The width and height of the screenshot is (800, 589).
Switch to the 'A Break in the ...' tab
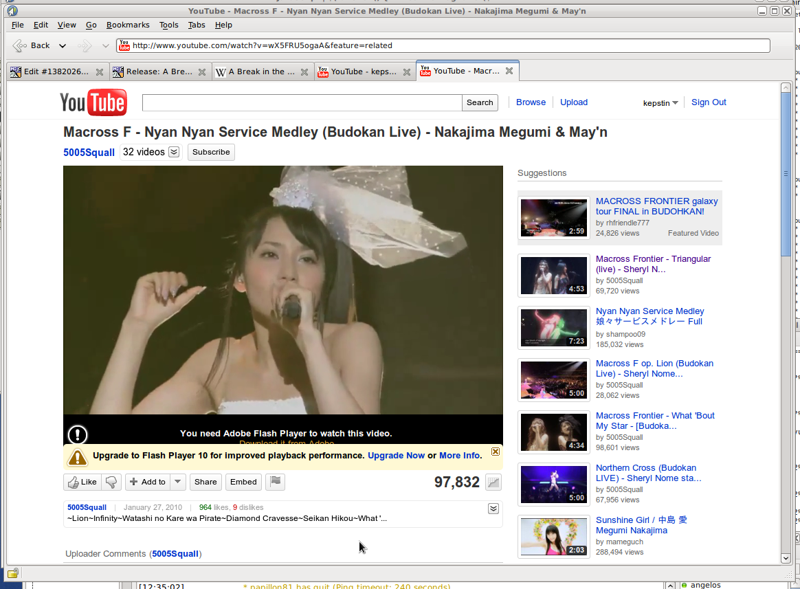261,72
